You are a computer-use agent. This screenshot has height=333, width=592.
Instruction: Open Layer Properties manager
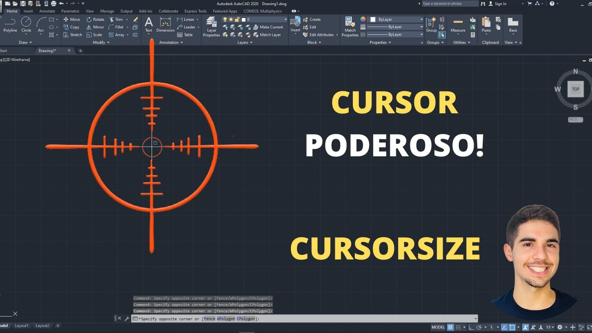coord(211,27)
